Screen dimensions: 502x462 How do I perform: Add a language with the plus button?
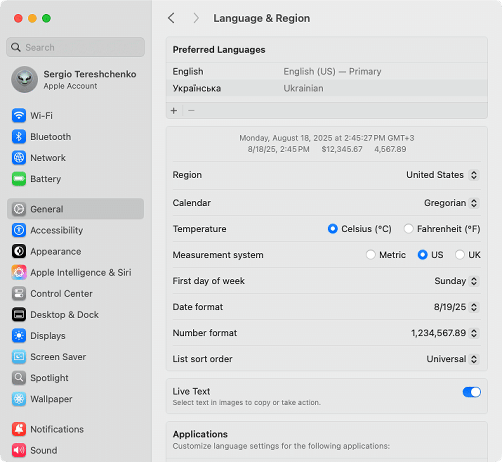tap(174, 111)
